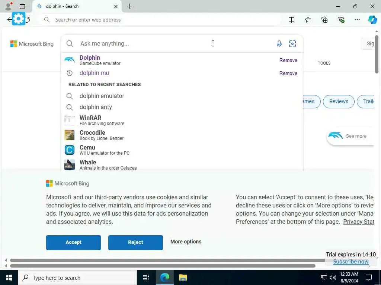Screen dimensions: 381x285
Task: Open the Edge profile icon
Action: (x=9, y=6)
